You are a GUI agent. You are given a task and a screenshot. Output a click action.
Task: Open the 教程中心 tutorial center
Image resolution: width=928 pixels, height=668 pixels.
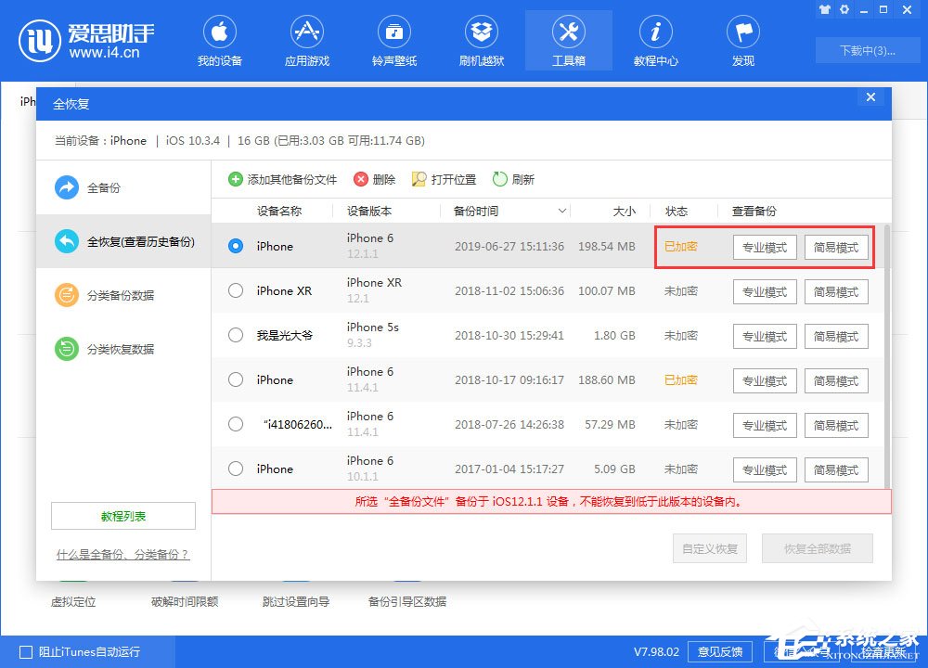[x=656, y=40]
